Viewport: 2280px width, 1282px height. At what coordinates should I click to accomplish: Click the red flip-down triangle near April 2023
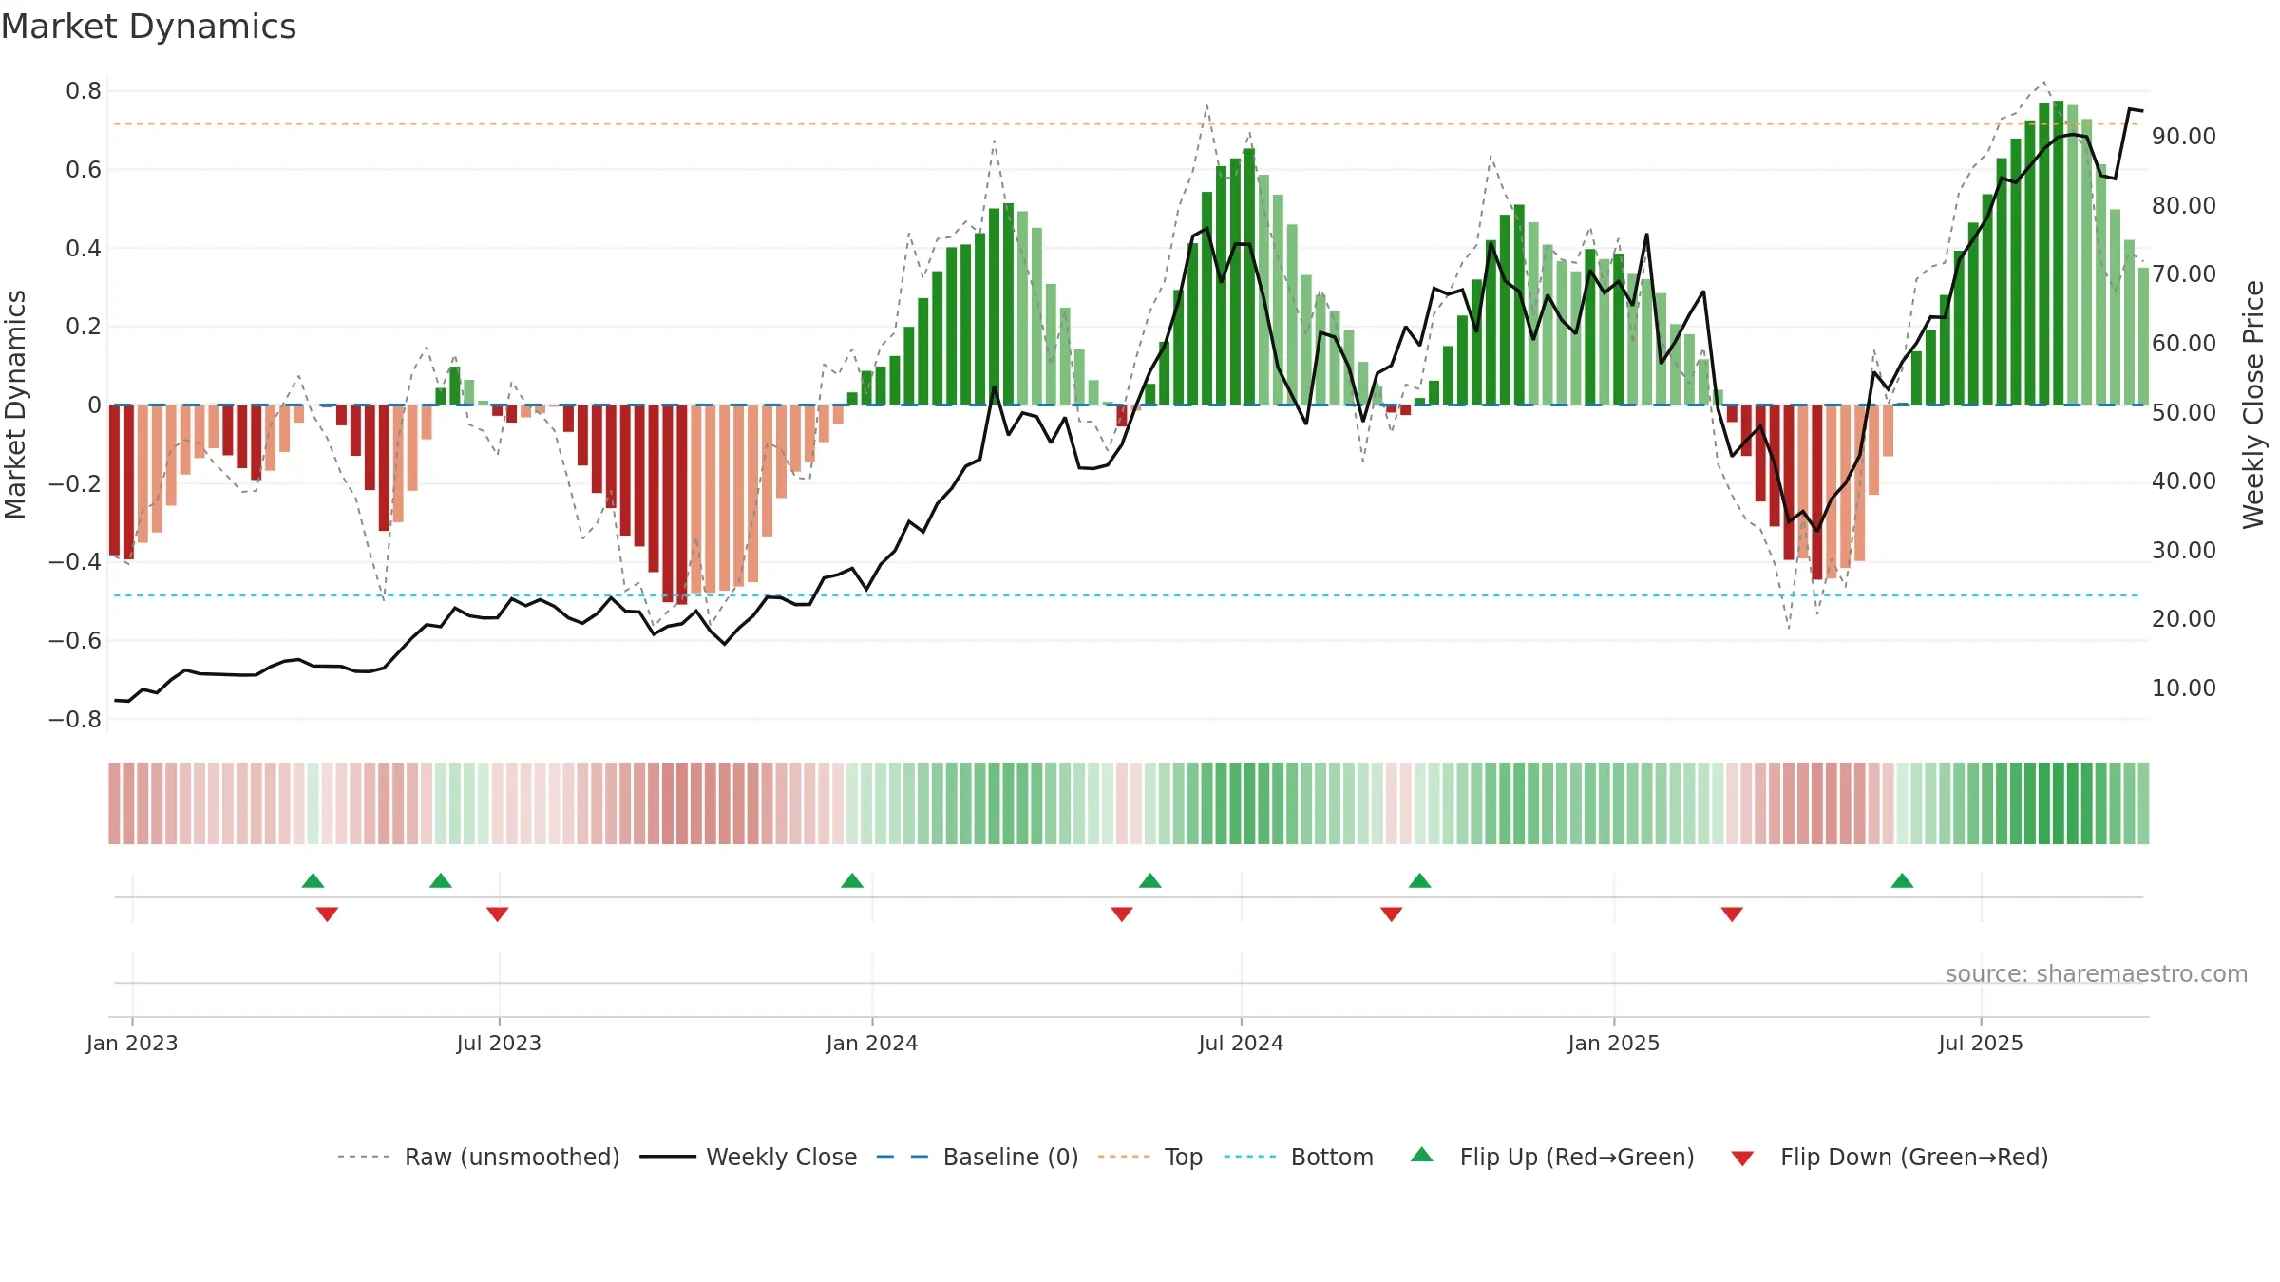tap(327, 914)
